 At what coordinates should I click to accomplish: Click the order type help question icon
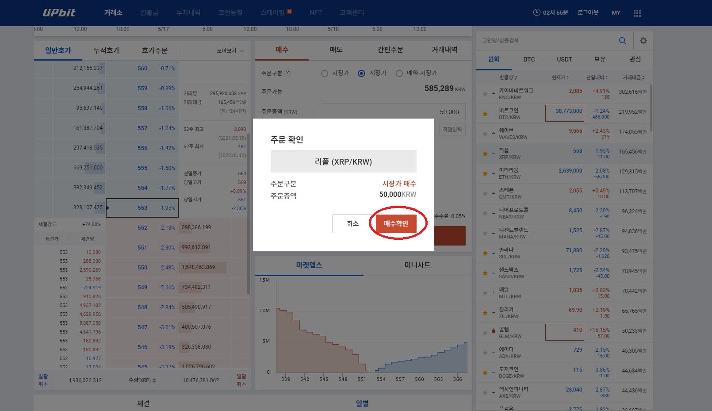coord(287,73)
